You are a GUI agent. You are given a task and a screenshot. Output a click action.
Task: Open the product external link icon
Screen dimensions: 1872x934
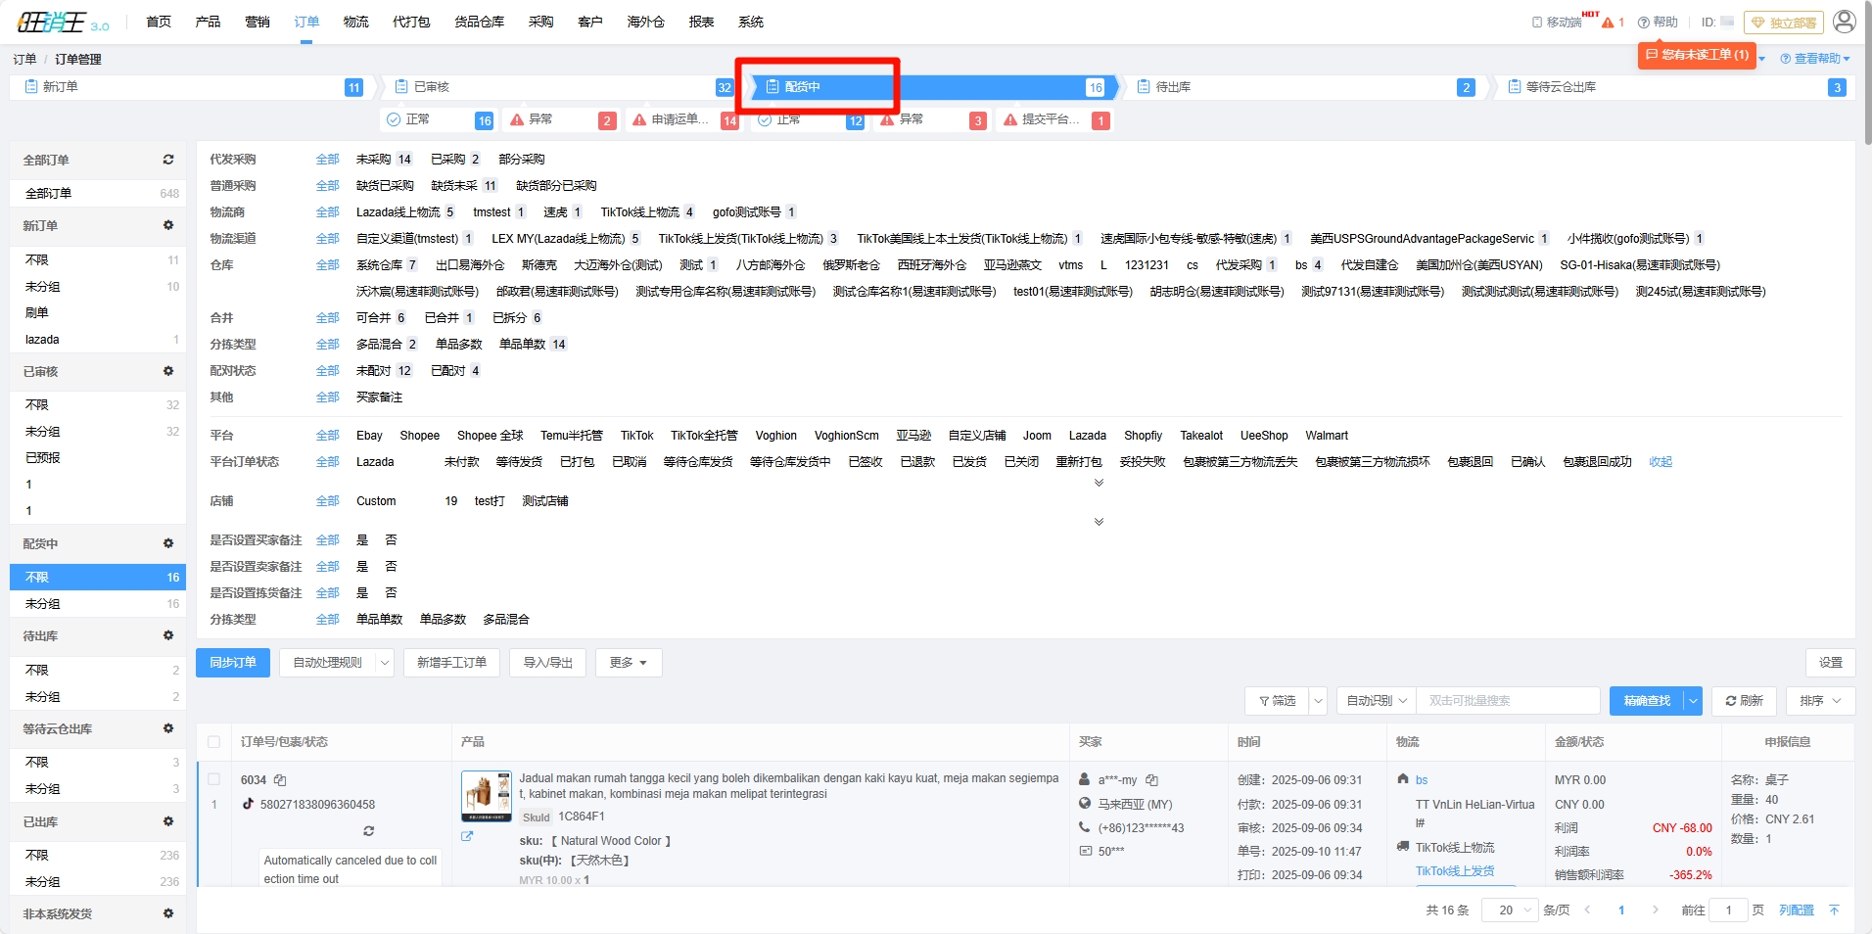click(x=467, y=836)
